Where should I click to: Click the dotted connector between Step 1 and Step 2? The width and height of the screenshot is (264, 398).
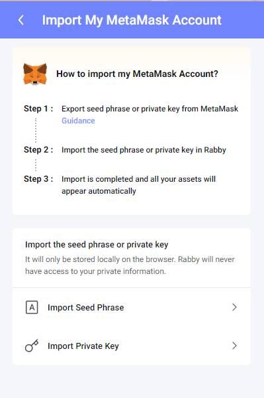pyautogui.click(x=36, y=130)
